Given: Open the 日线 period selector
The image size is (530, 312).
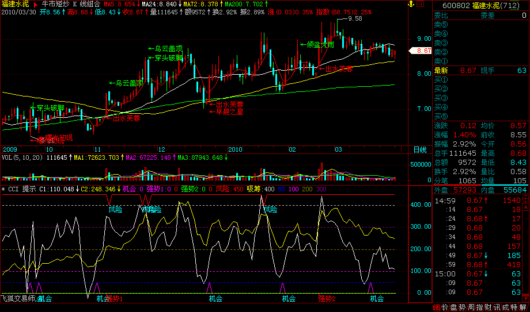Looking at the screenshot, I should pos(420,149).
